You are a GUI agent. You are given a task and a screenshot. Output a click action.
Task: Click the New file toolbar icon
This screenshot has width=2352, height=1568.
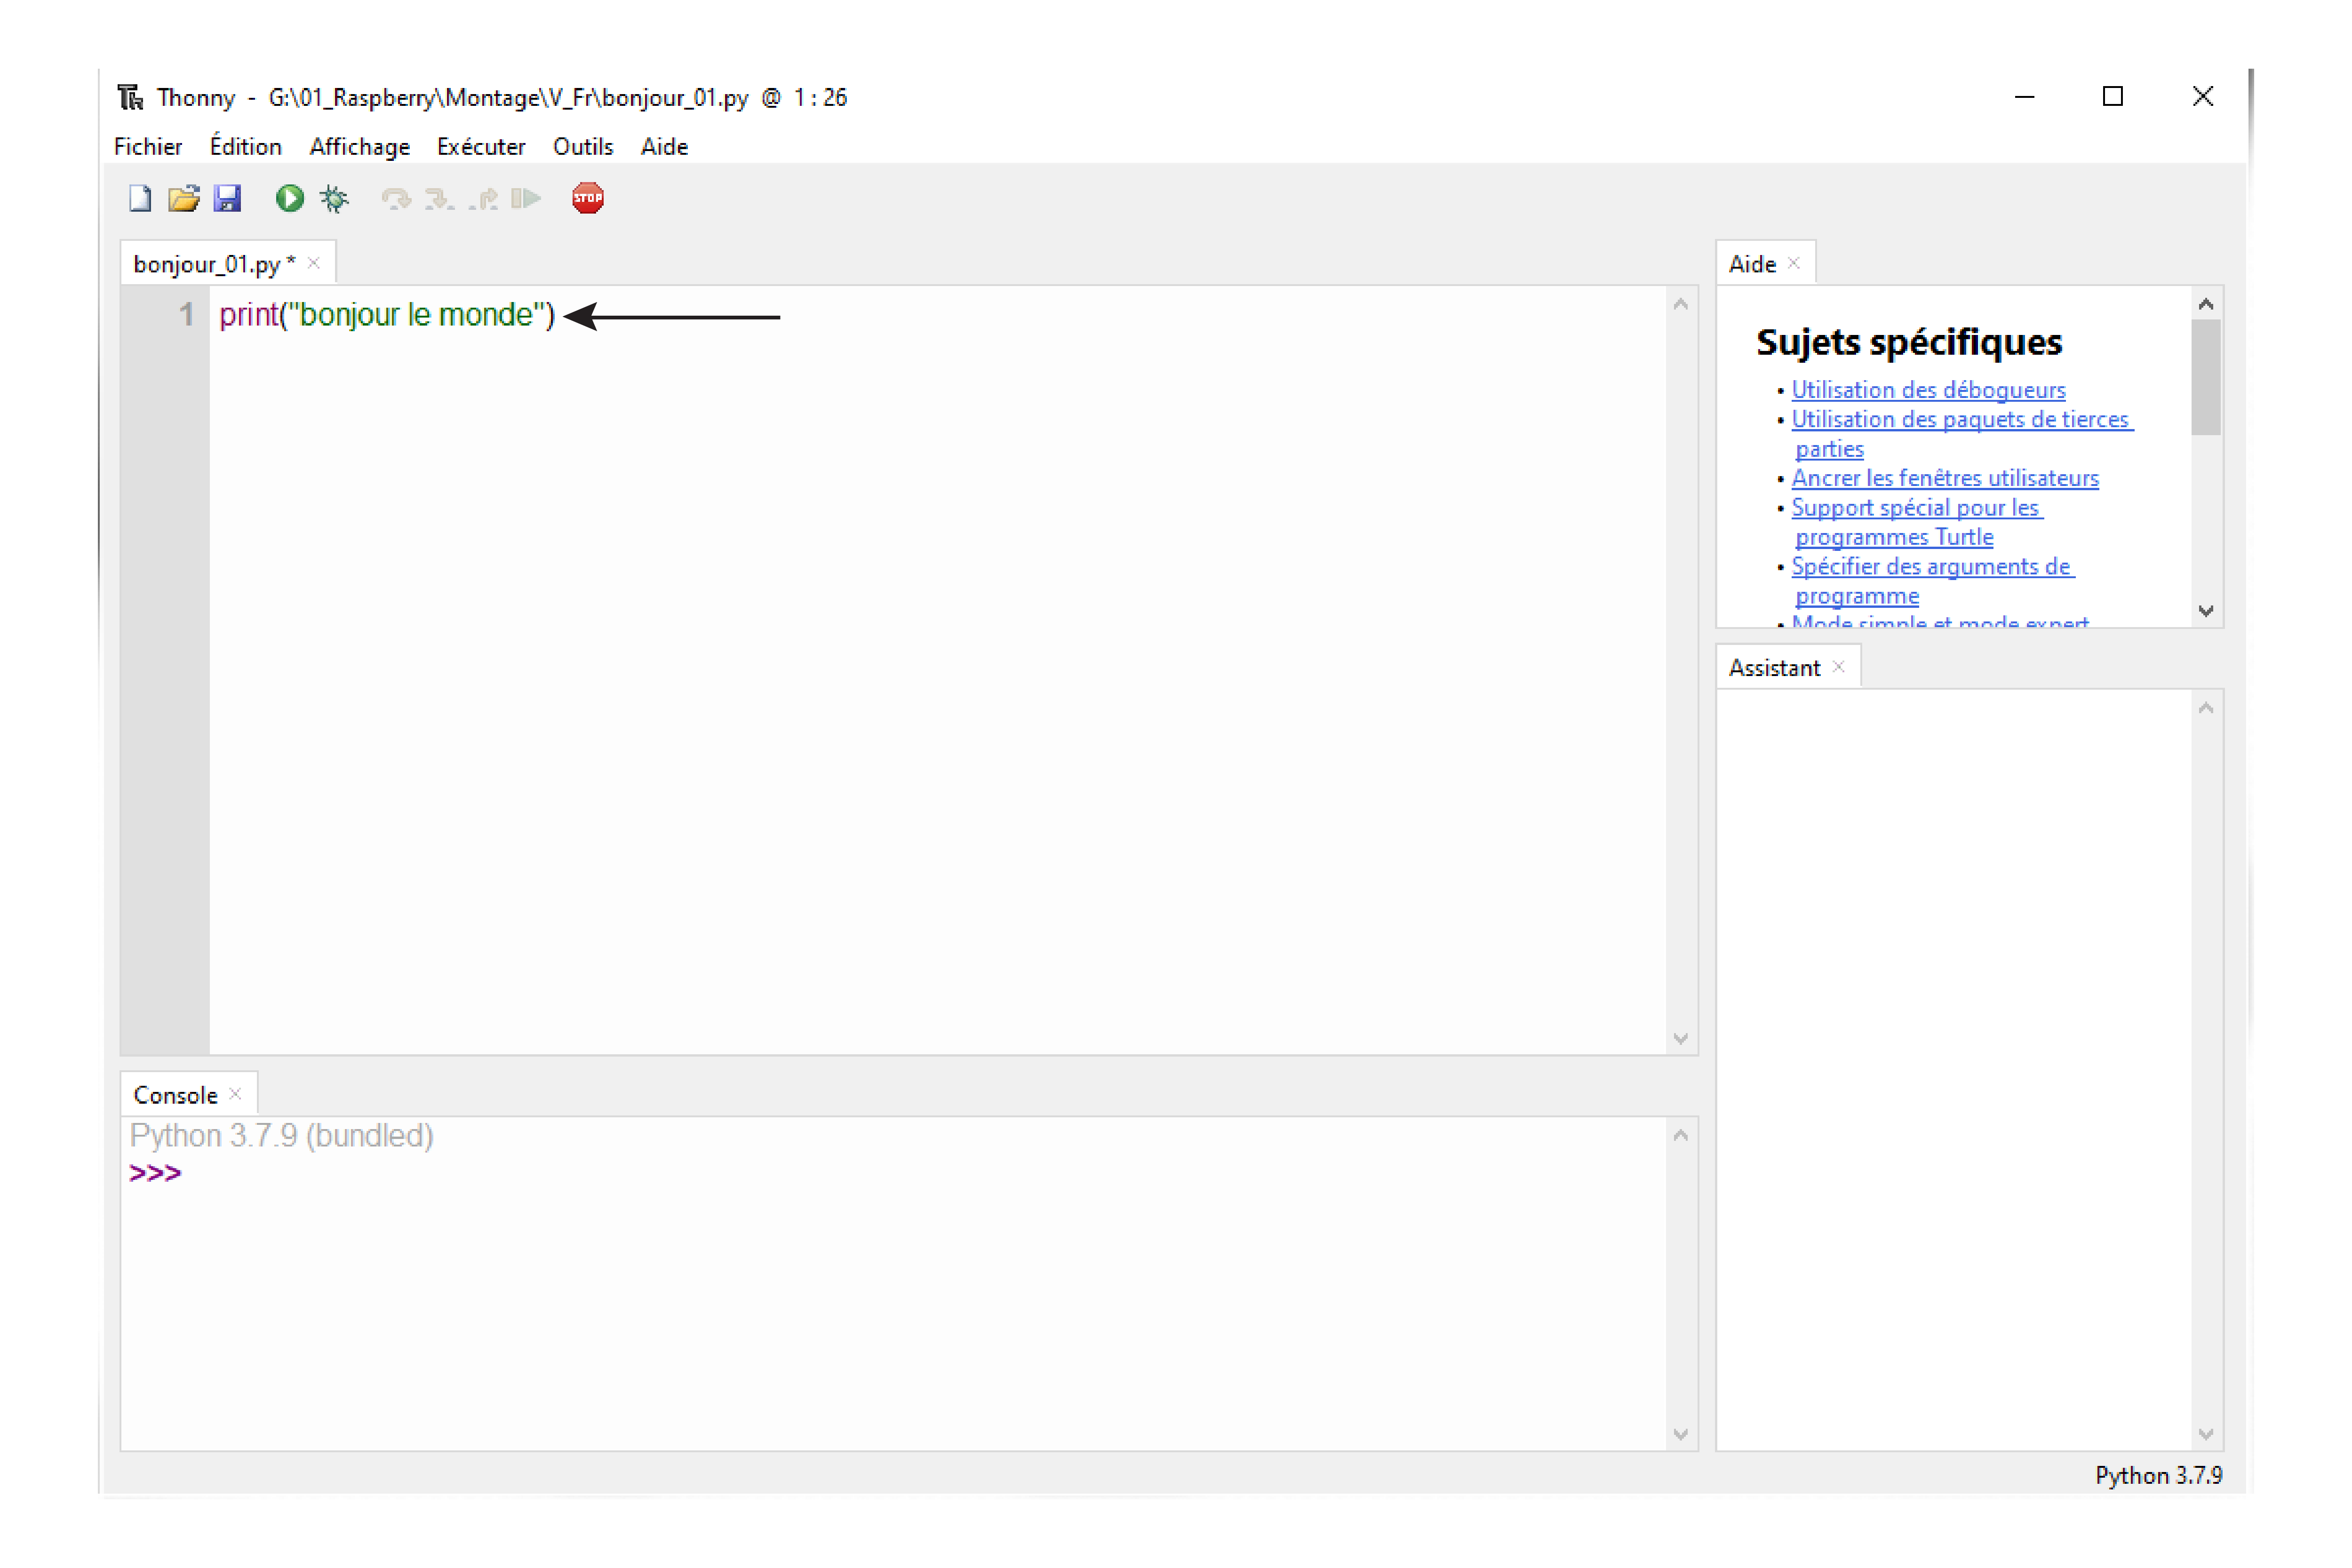pyautogui.click(x=140, y=198)
